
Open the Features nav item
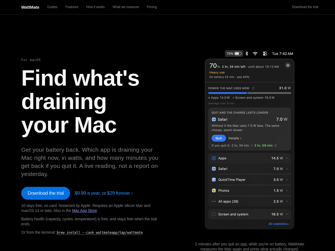coord(72,7)
